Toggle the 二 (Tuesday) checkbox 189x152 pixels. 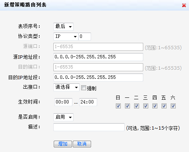[136, 106]
